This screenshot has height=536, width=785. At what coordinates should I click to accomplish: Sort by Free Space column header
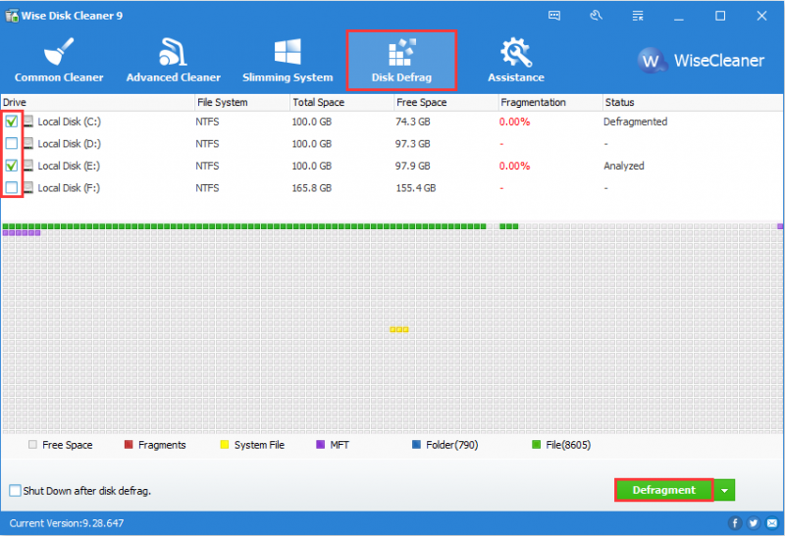click(x=446, y=103)
